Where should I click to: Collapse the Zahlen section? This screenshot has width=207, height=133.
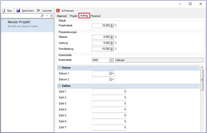coord(60,86)
